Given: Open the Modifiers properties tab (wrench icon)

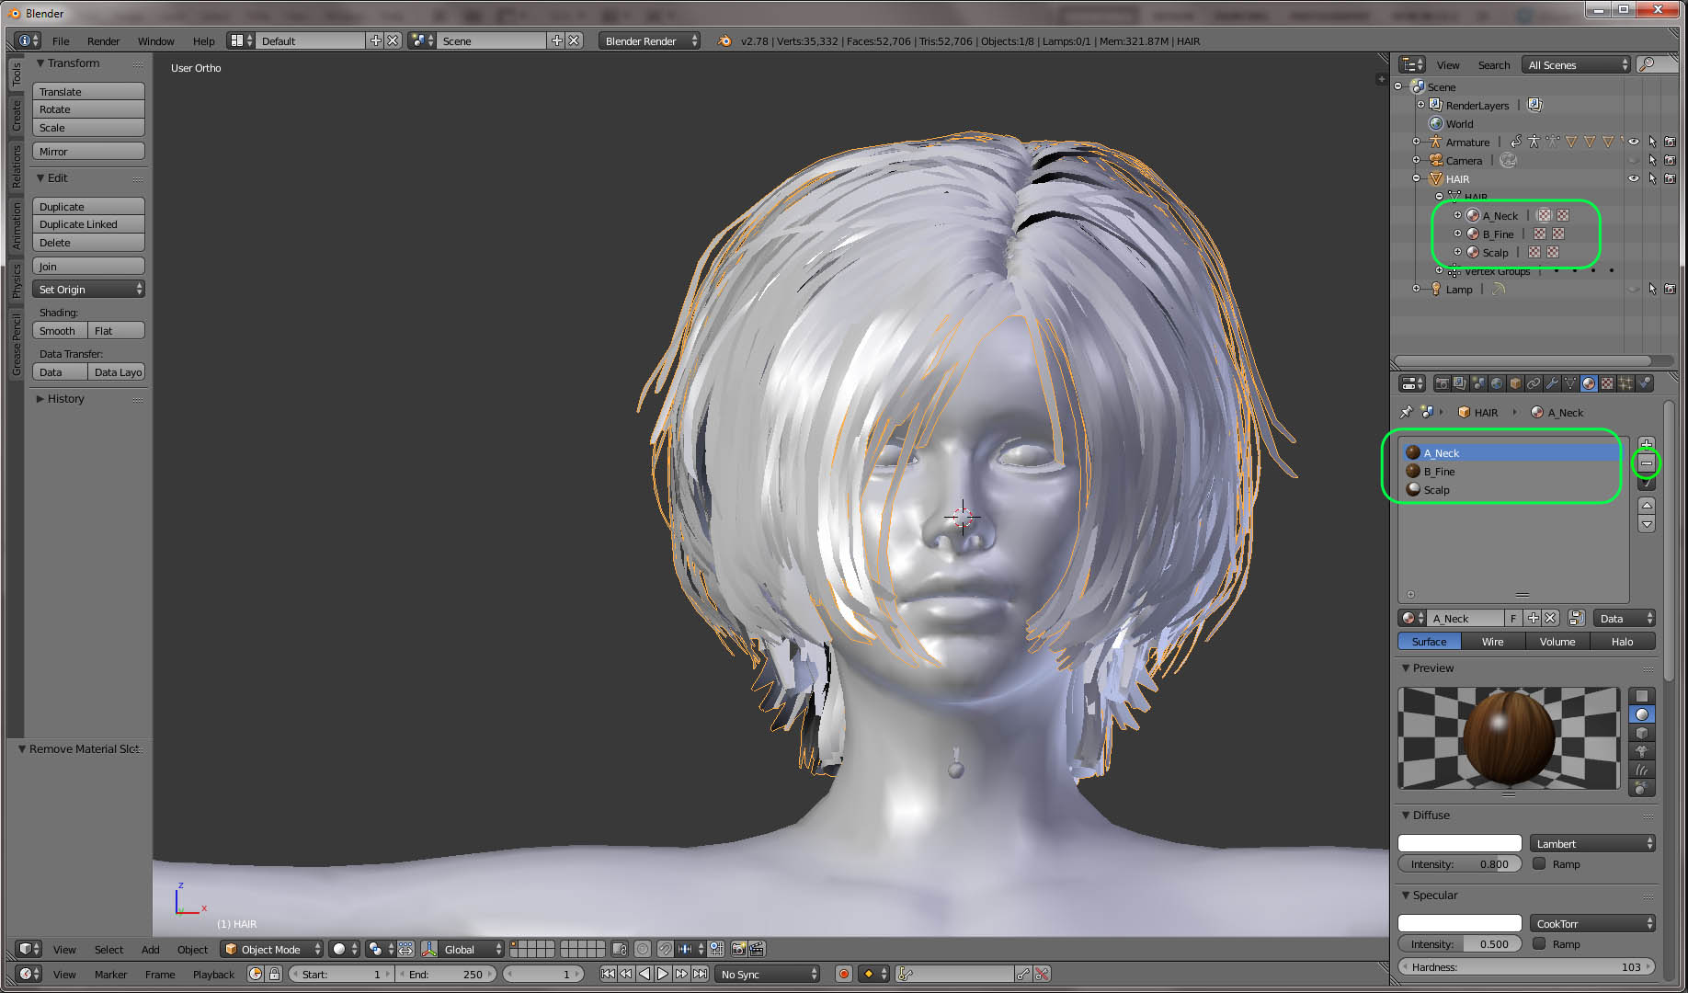Looking at the screenshot, I should [x=1552, y=383].
